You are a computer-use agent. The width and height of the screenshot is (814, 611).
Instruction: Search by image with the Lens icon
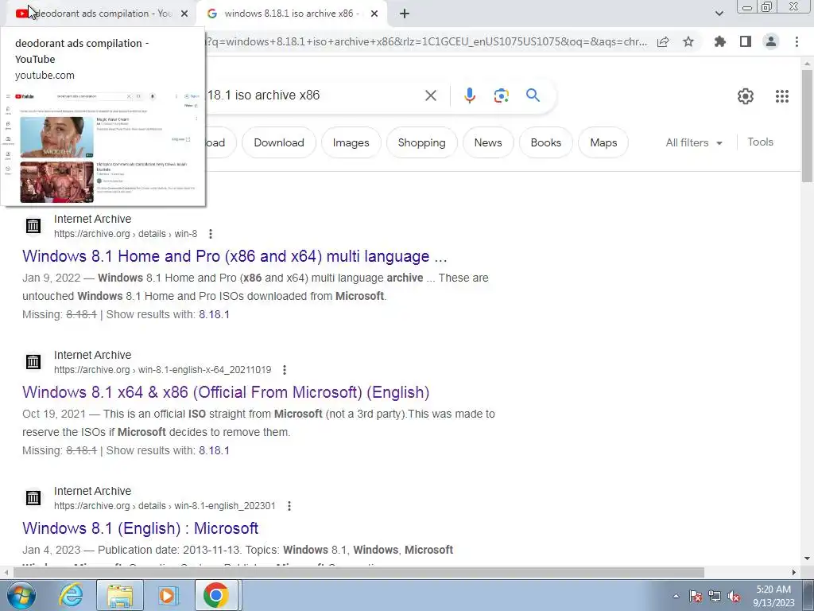click(x=501, y=95)
